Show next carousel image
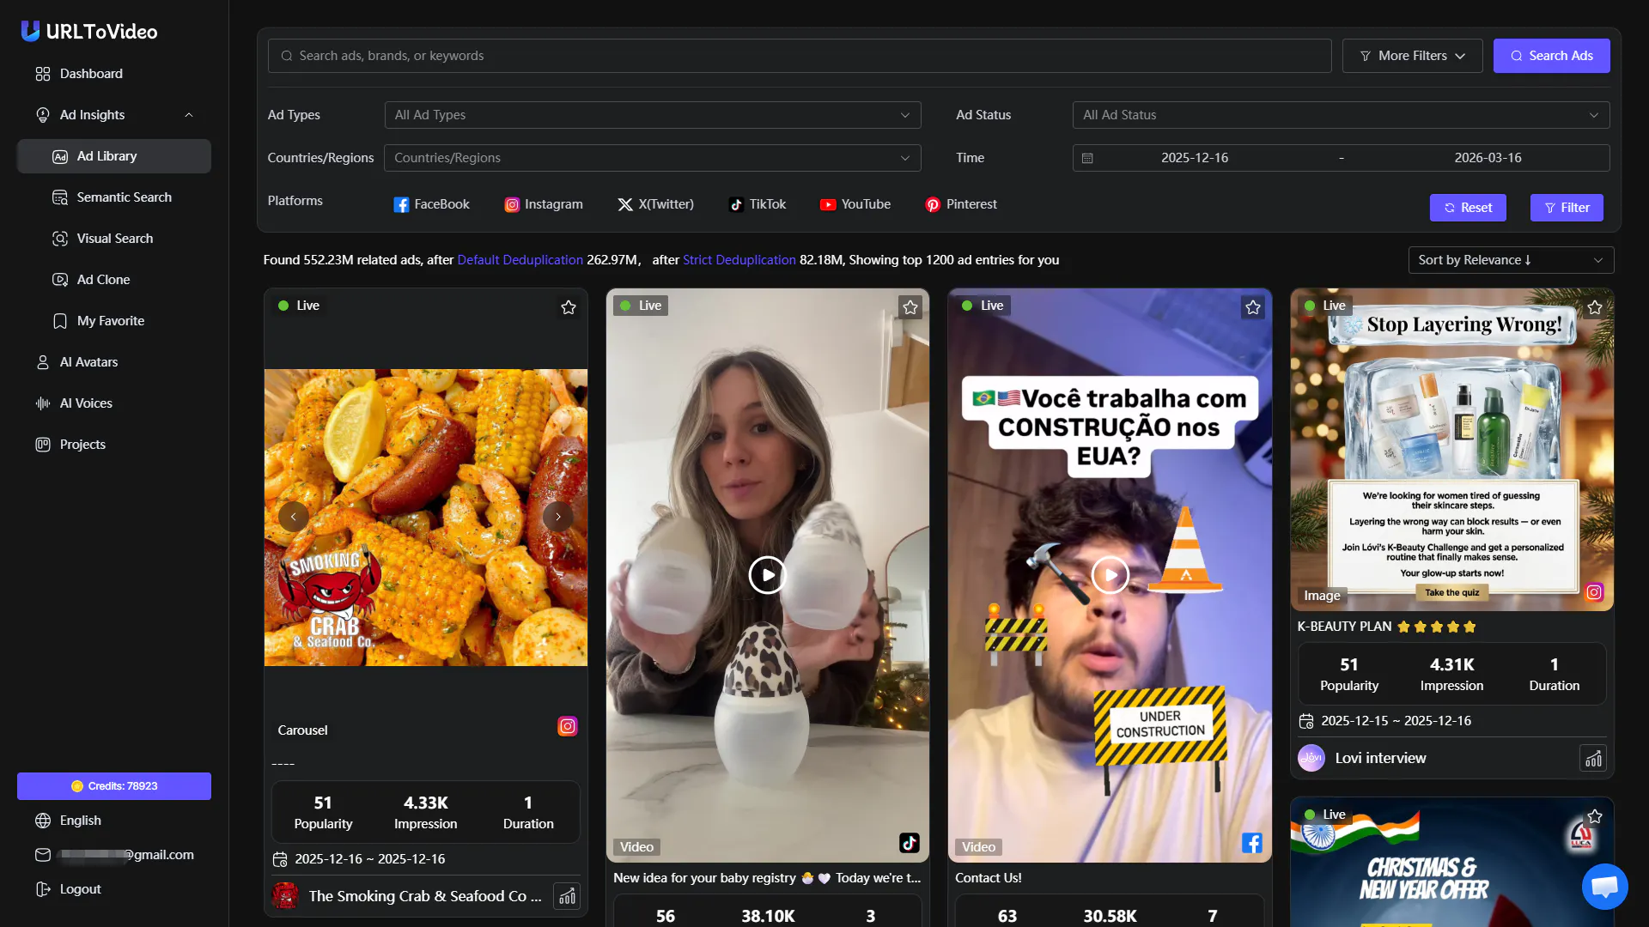This screenshot has height=927, width=1649. (558, 517)
